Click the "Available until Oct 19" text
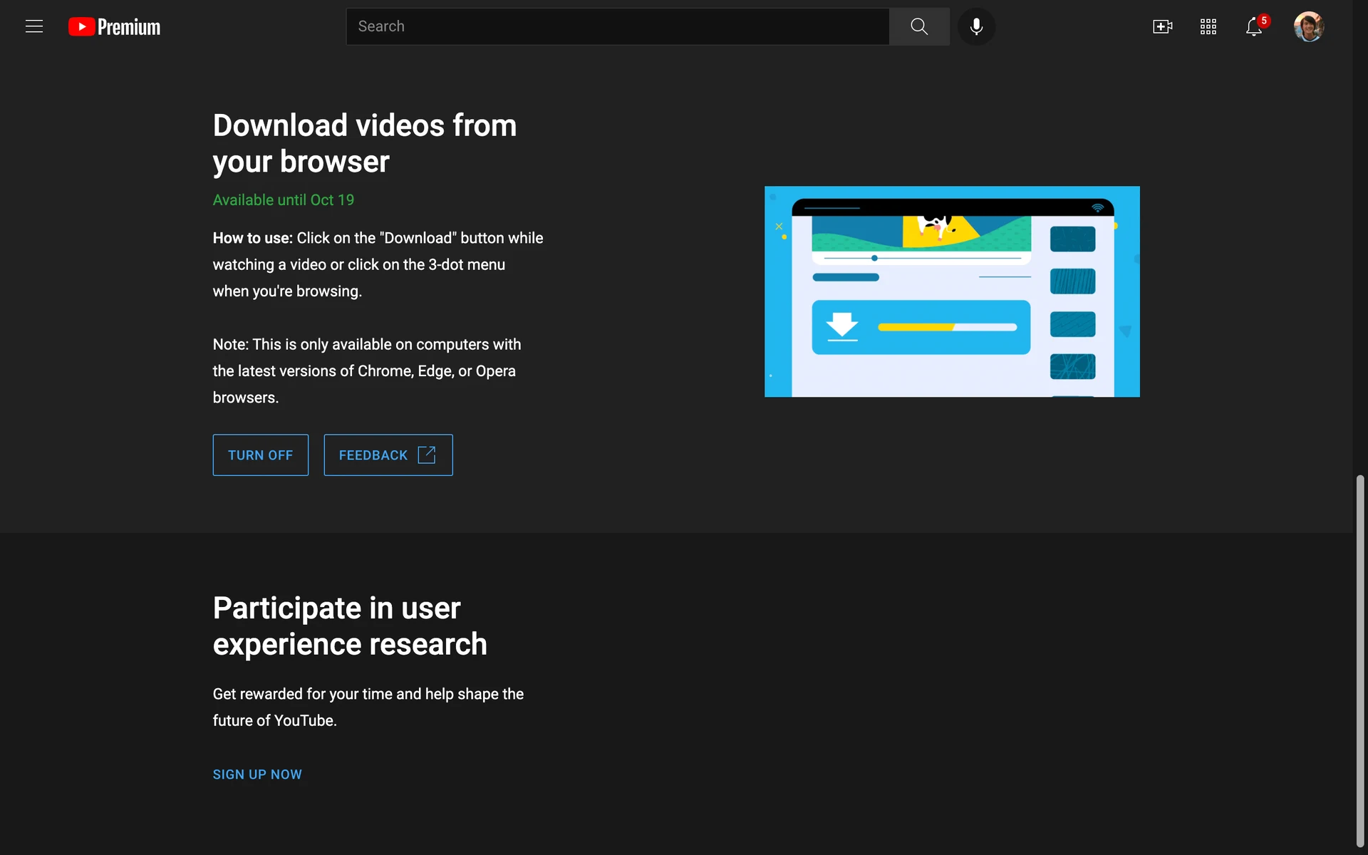 click(284, 200)
